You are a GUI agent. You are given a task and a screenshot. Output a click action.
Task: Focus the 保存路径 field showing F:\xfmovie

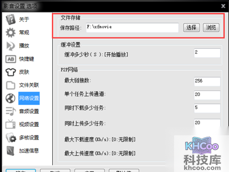[132, 28]
